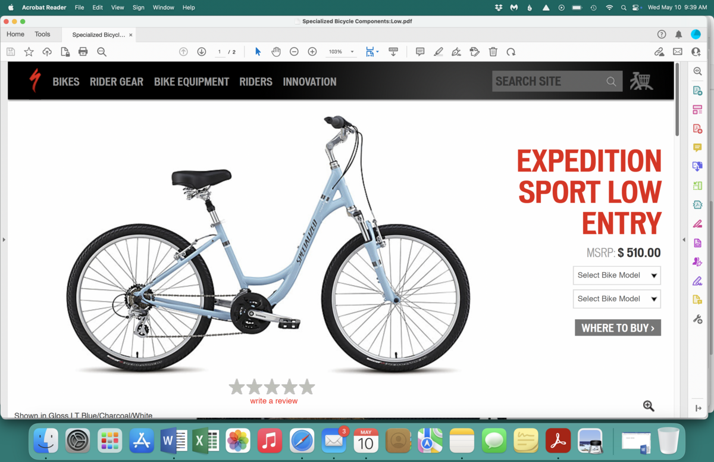This screenshot has height=462, width=714.
Task: Open the zoom percentage dropdown
Action: [351, 52]
